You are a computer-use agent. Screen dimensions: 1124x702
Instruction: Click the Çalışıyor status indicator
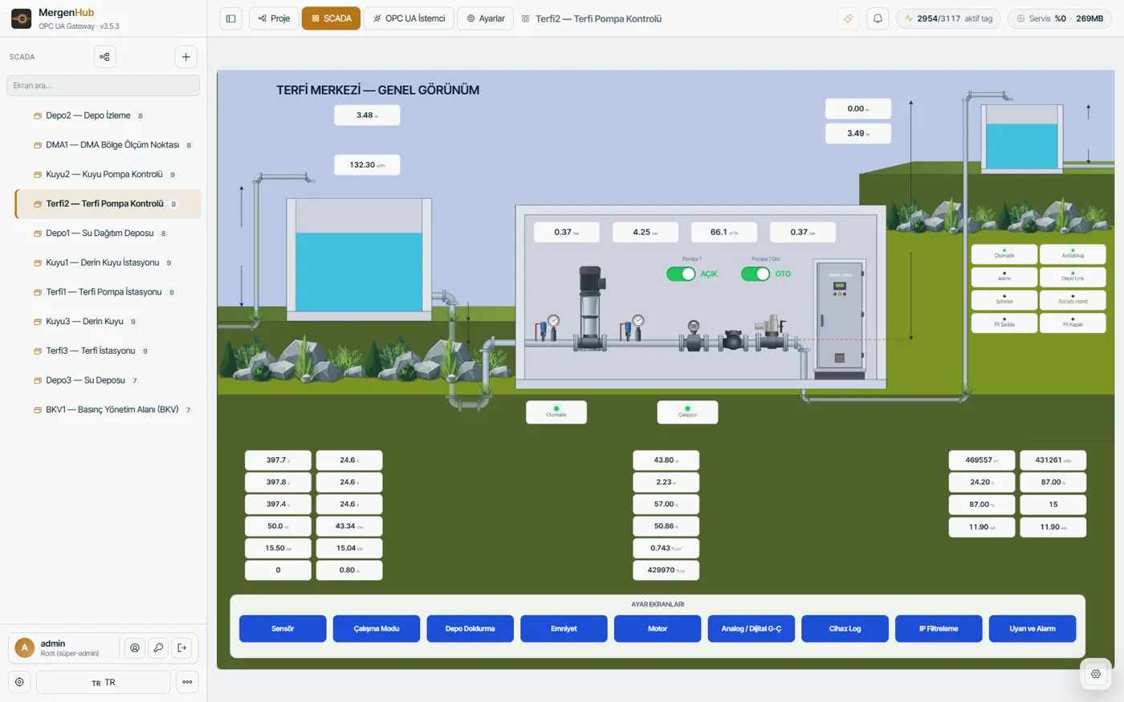pyautogui.click(x=687, y=412)
